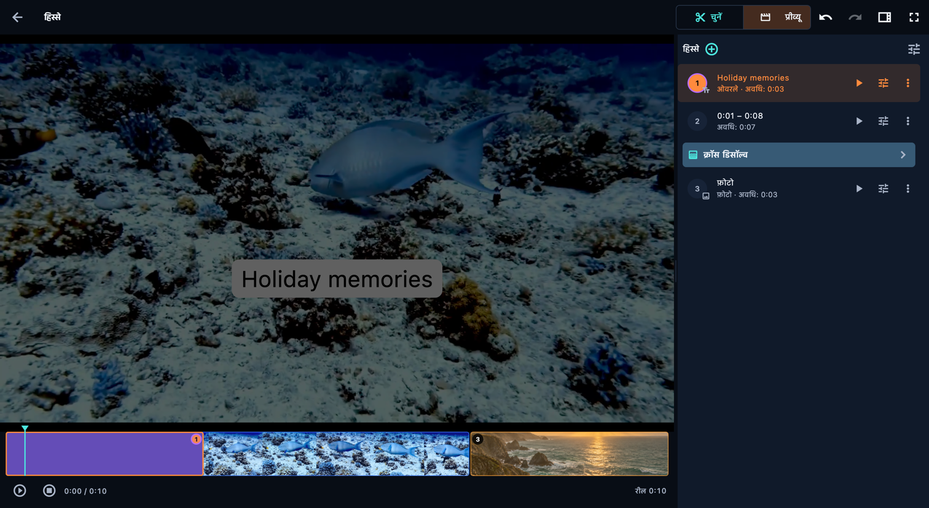Image resolution: width=929 pixels, height=508 pixels.
Task: Add a new हिस्से part
Action: click(711, 49)
